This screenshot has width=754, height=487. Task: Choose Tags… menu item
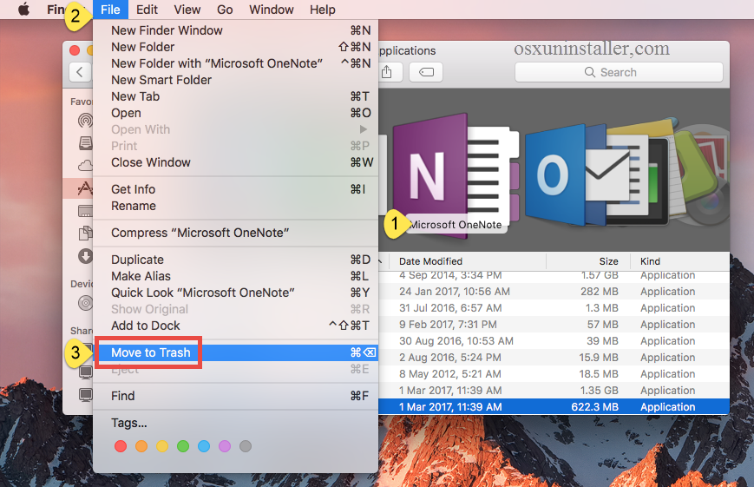click(x=236, y=423)
